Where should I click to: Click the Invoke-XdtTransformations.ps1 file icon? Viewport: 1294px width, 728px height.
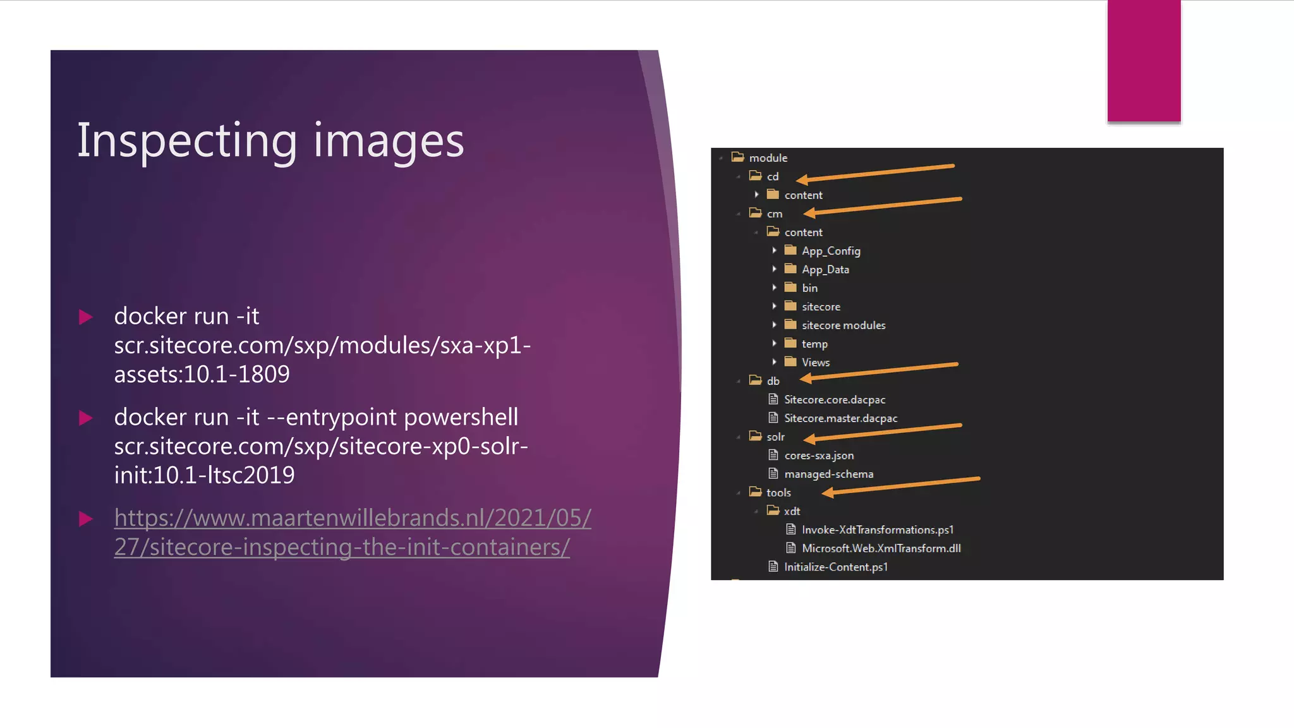(x=790, y=529)
